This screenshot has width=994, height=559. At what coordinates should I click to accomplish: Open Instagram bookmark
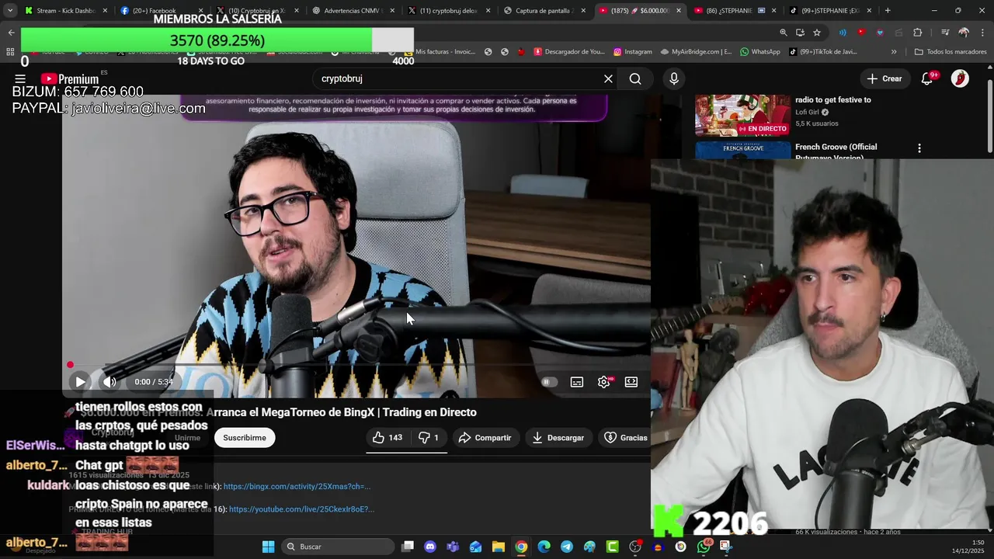pyautogui.click(x=632, y=52)
